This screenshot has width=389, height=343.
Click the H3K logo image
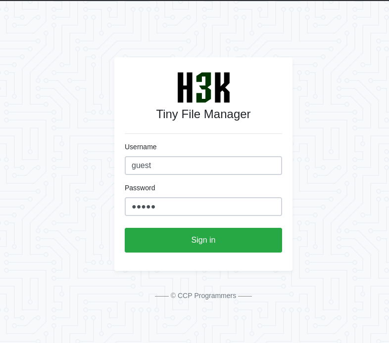(x=203, y=87)
